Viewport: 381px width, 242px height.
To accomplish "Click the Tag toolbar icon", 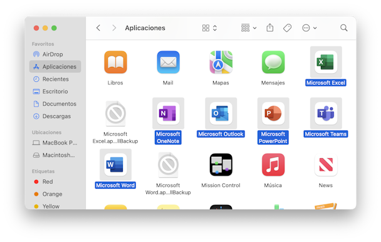I will click(287, 28).
